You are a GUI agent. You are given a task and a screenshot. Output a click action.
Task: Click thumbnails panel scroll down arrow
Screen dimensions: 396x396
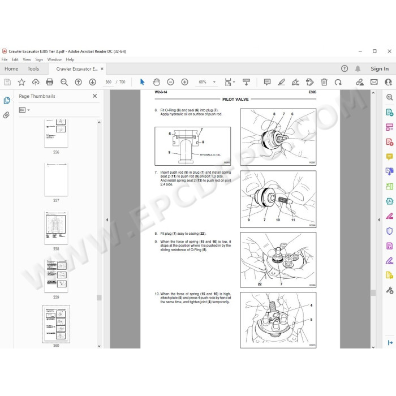(99, 346)
